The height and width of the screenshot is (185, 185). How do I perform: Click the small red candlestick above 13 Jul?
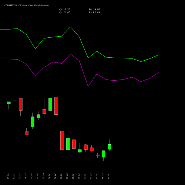(x=98, y=155)
